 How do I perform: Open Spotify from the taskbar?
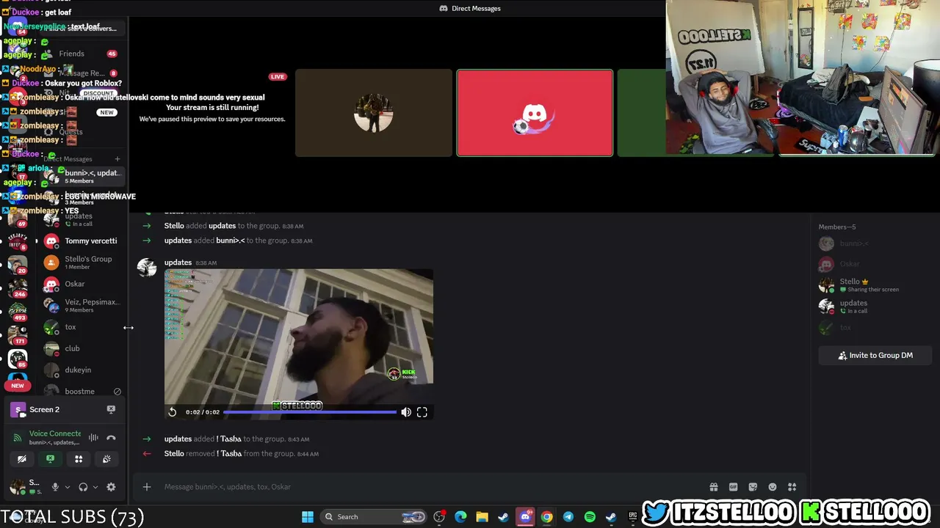pos(590,517)
